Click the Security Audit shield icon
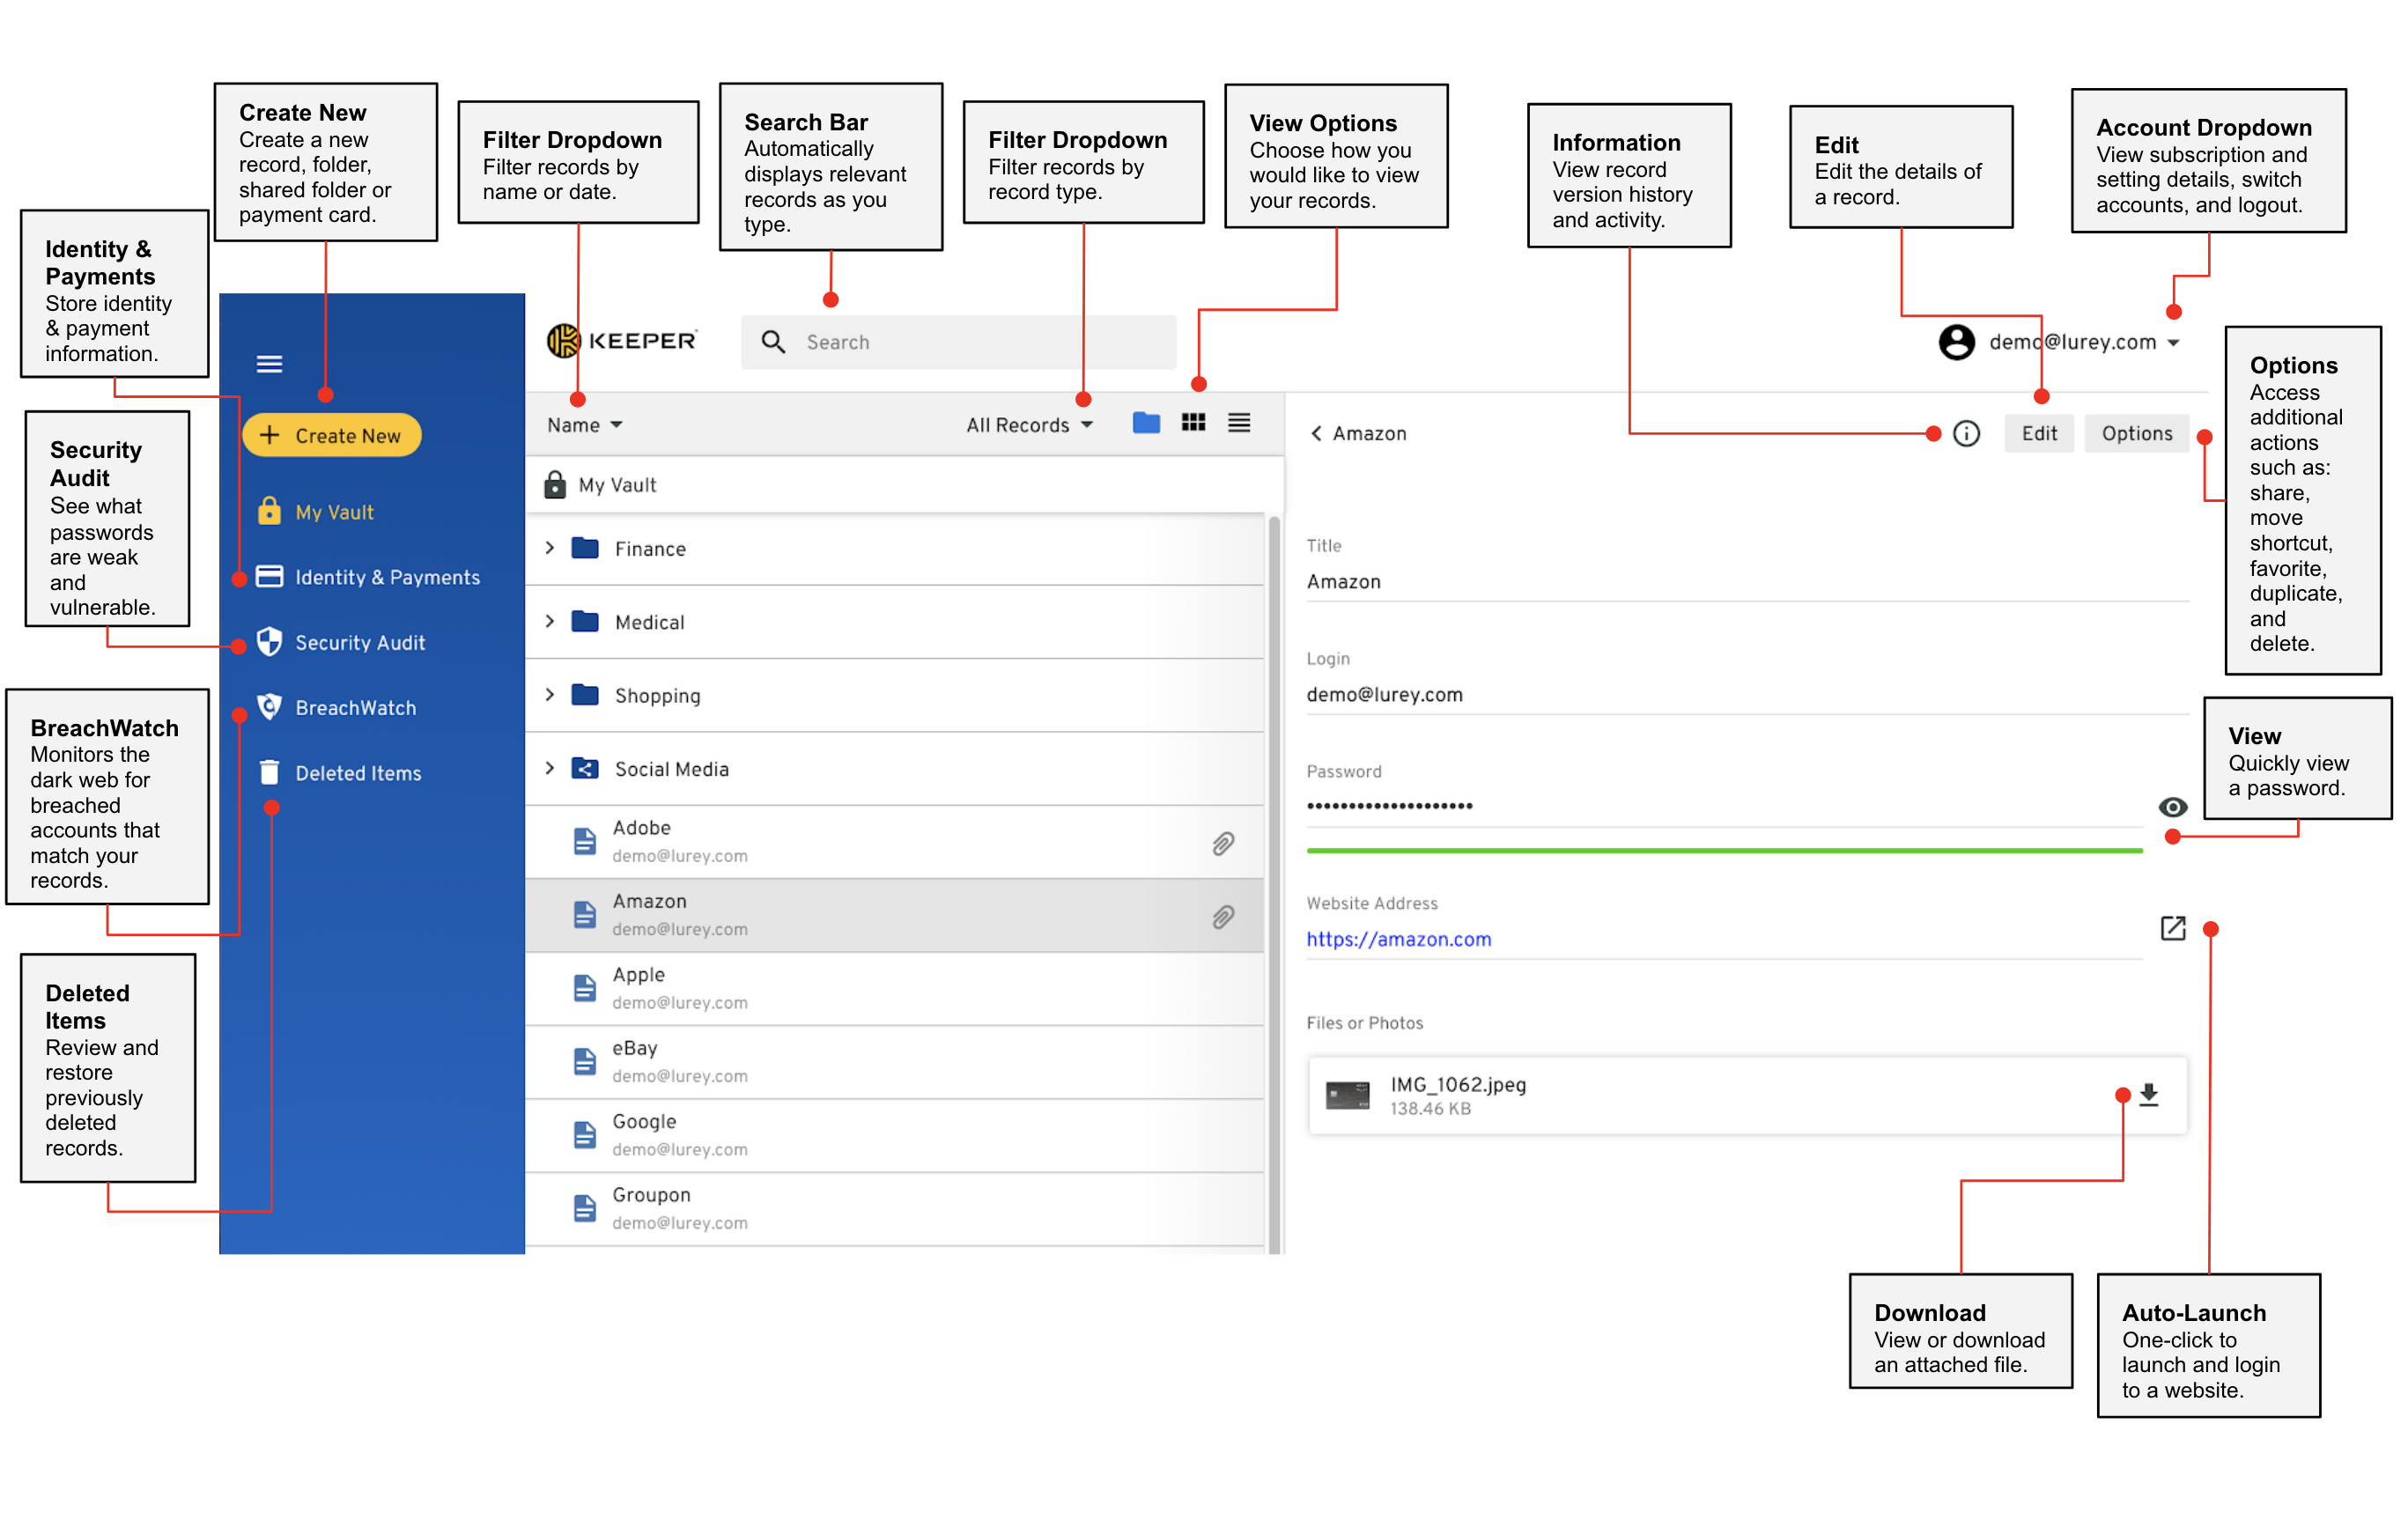The height and width of the screenshot is (1520, 2408). (269, 642)
